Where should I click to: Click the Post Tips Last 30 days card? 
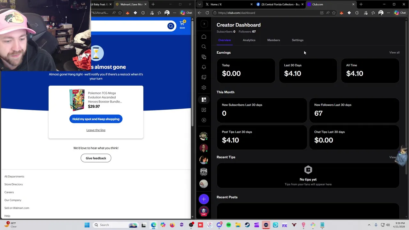pos(262,137)
